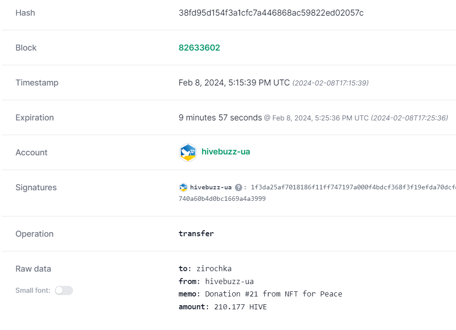Open block 82633602 link
456x330 pixels.
[x=199, y=48]
